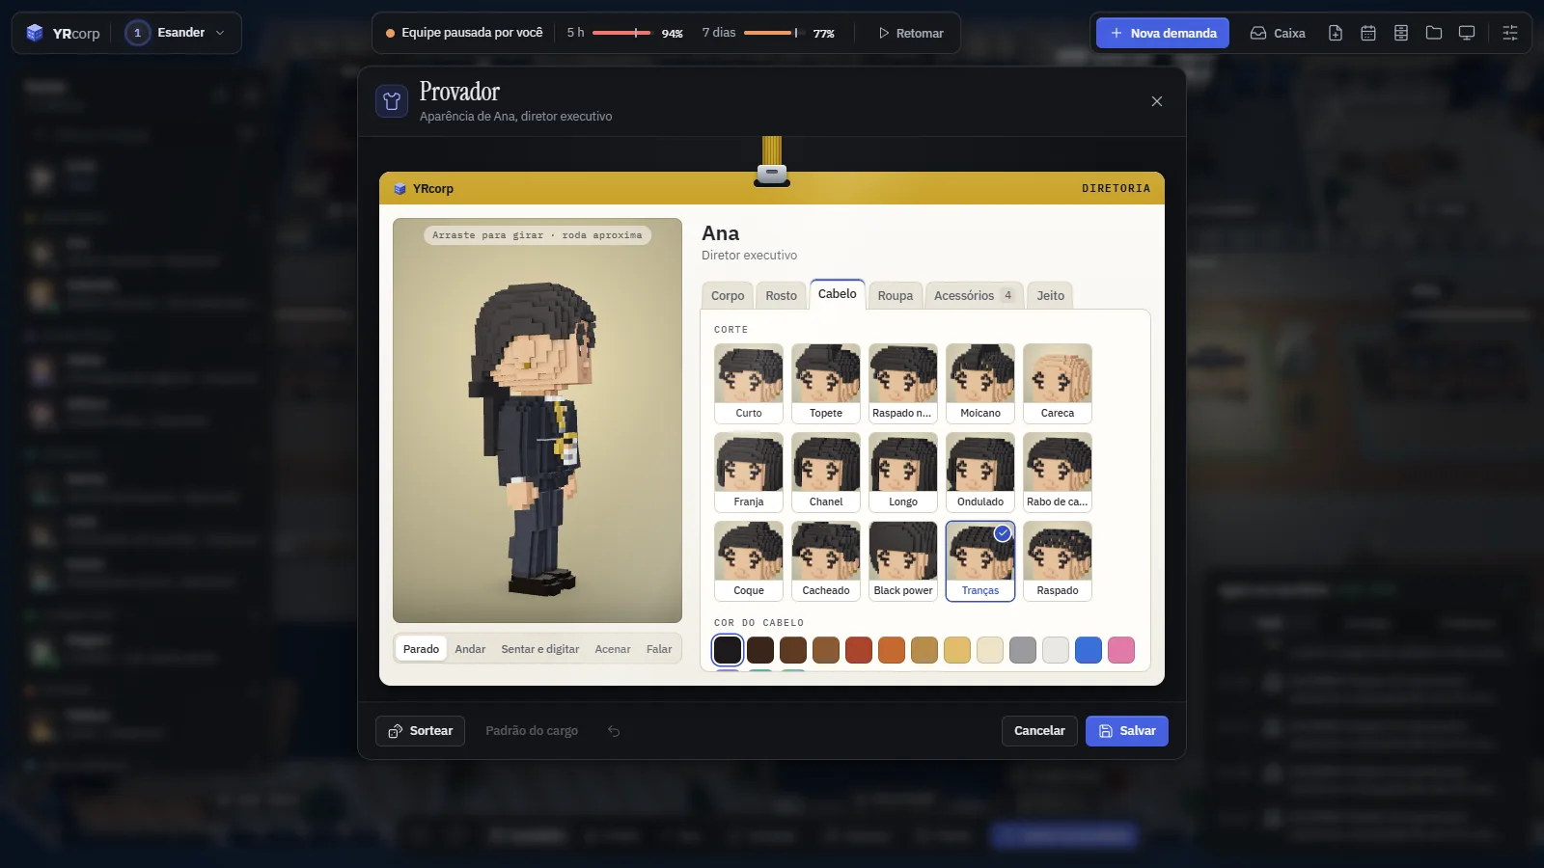Click the Salvar button

[1127, 731]
